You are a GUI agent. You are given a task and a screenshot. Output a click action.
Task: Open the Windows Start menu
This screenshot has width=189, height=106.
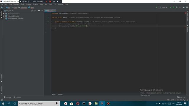click(x=3, y=103)
